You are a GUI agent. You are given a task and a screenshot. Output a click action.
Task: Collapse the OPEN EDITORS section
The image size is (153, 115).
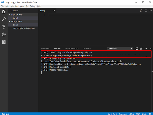pos(16,15)
